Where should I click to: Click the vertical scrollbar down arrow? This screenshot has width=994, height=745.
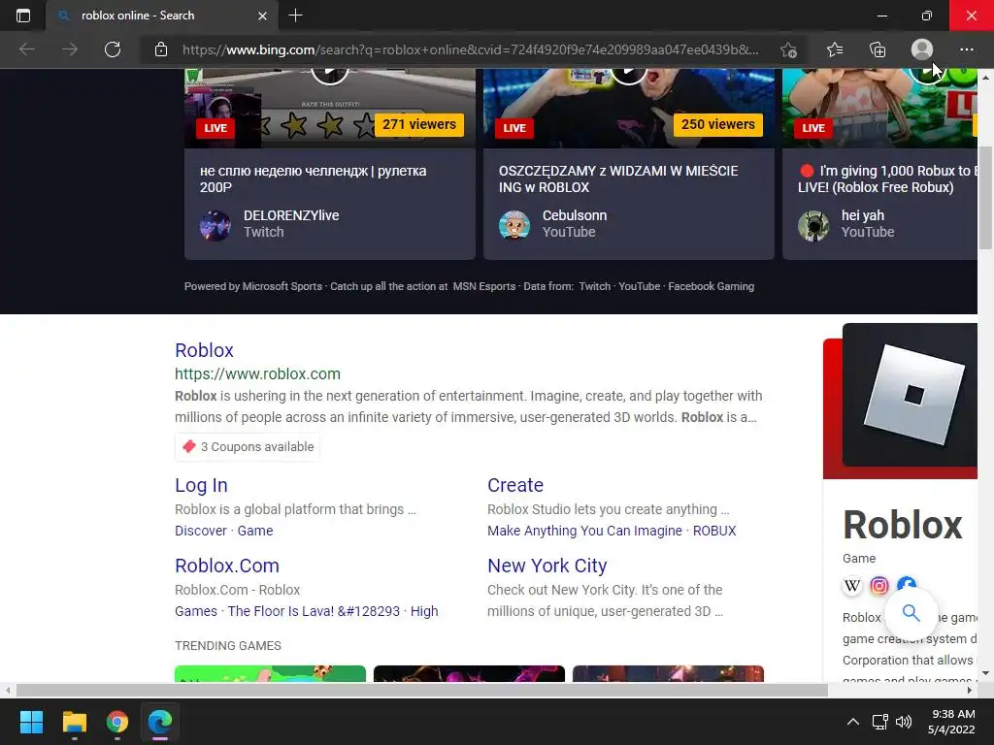click(x=985, y=674)
